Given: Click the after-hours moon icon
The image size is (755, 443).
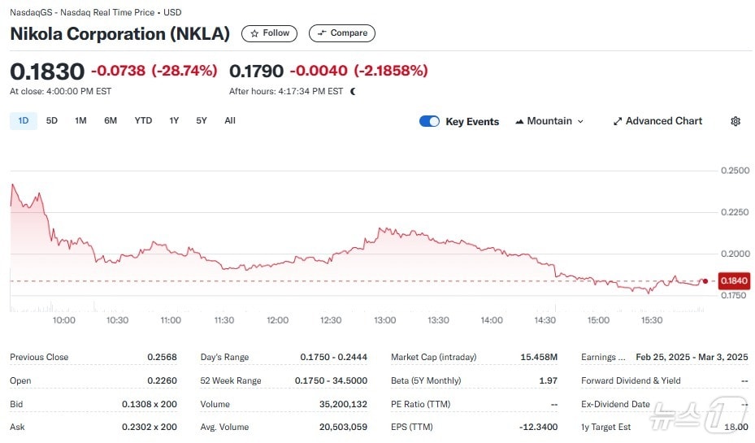Looking at the screenshot, I should tap(353, 91).
